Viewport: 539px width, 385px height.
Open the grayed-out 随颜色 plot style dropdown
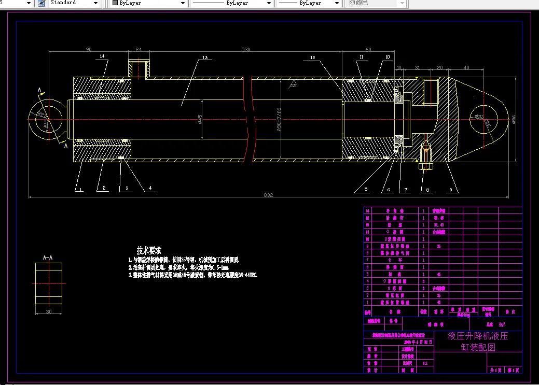click(x=376, y=3)
